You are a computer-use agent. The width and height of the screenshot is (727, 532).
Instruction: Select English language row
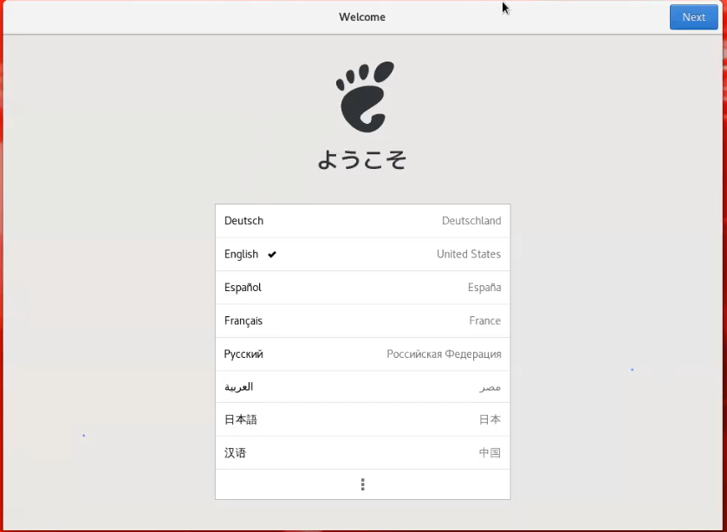pyautogui.click(x=362, y=254)
